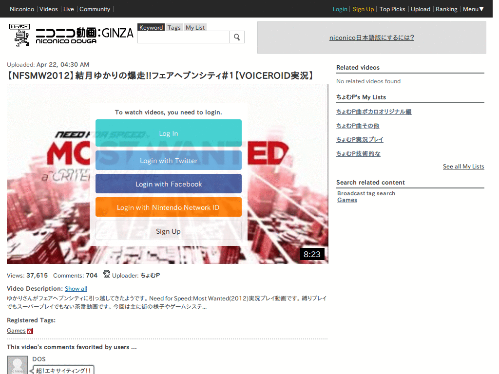This screenshot has width=499, height=374.
Task: Click the search magnifier icon
Action: (x=237, y=37)
